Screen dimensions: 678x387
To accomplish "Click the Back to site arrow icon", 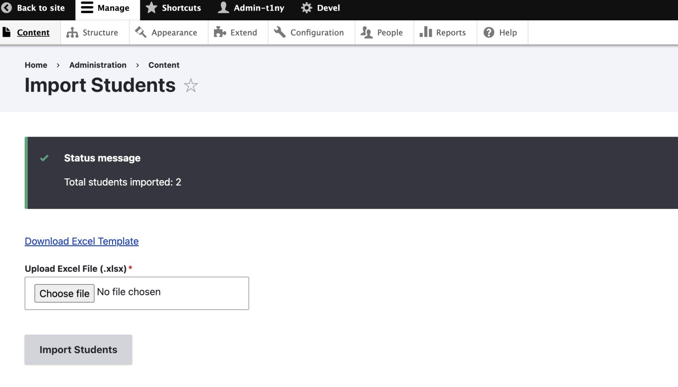I will (x=7, y=8).
